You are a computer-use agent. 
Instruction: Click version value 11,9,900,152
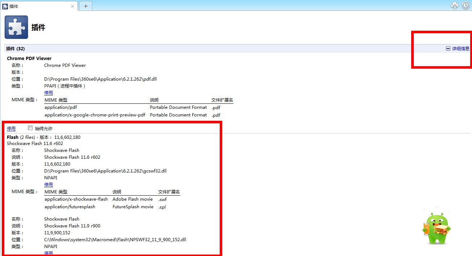coord(57,233)
